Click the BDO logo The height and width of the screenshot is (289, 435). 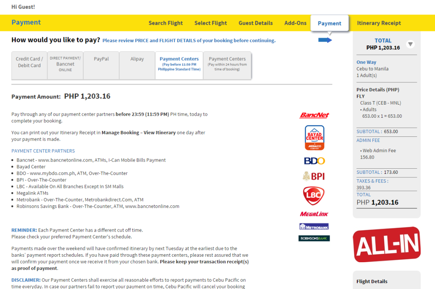(x=314, y=161)
